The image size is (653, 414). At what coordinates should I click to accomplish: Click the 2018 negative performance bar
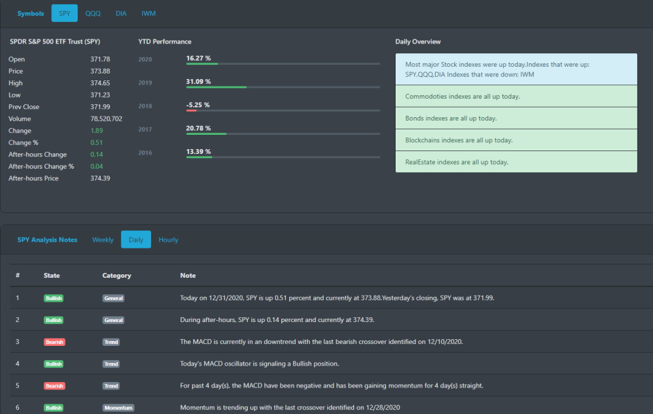pos(283,110)
